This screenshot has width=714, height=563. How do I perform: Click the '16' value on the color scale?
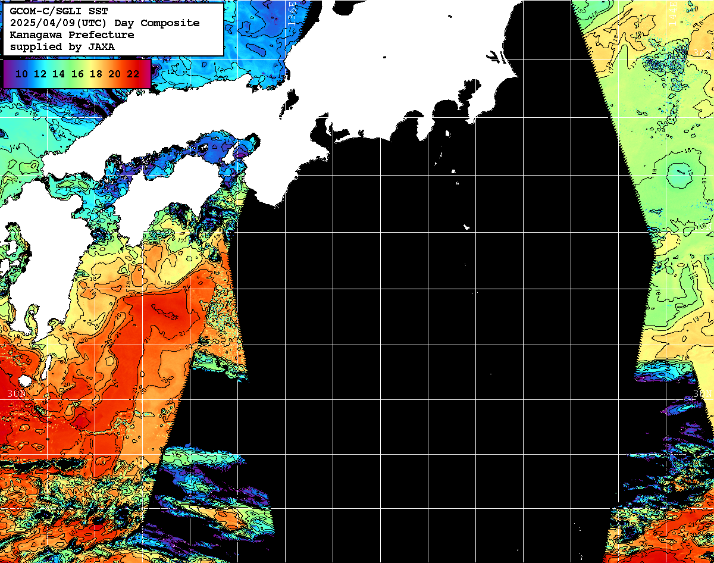pos(77,74)
